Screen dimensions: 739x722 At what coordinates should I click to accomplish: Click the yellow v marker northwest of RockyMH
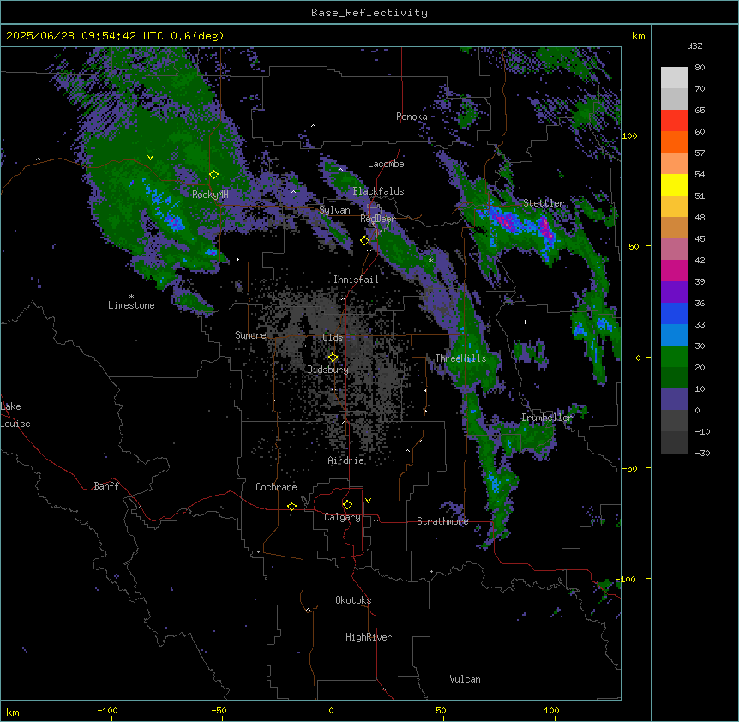(x=150, y=158)
